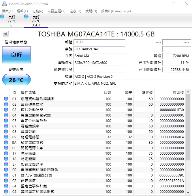Image resolution: width=192 pixels, height=196 pixels.
Task: Click raw value 00230013001A
Action: 172,181
